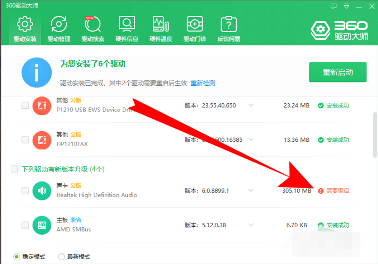Screen dimensions: 378x264
Task: Select 最新模式 radio button
Action: (x=61, y=257)
